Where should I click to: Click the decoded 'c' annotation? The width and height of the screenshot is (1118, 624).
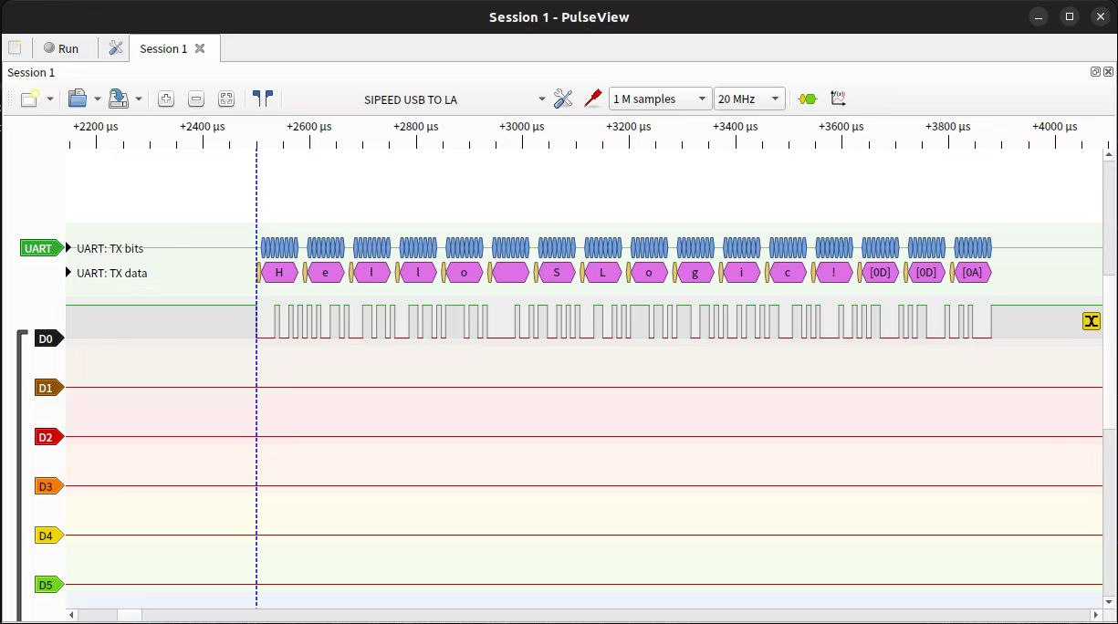click(x=789, y=272)
